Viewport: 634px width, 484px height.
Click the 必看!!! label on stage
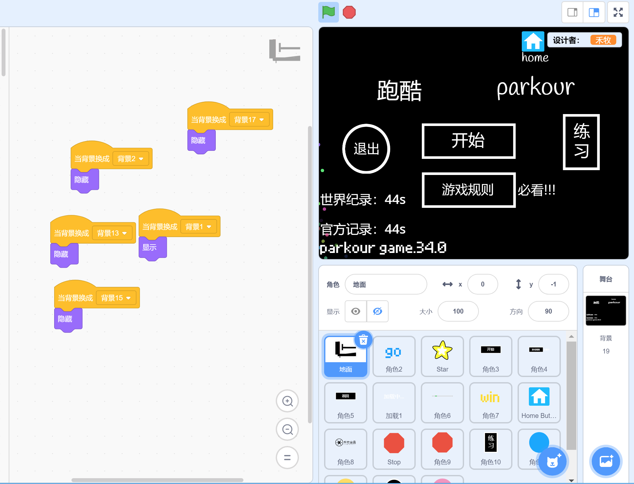point(536,190)
